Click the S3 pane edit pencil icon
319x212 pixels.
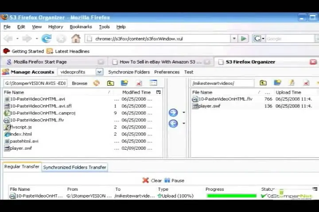[x=292, y=83]
